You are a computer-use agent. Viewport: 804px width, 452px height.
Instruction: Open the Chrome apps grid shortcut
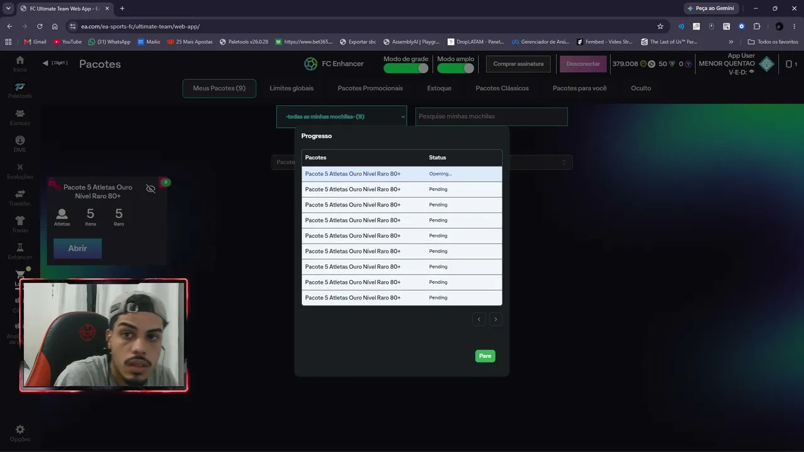pyautogui.click(x=8, y=42)
